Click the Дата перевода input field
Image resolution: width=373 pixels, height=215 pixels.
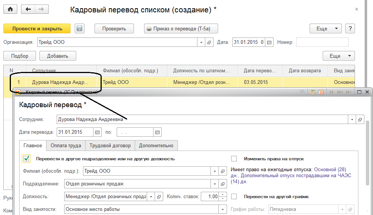75,132
